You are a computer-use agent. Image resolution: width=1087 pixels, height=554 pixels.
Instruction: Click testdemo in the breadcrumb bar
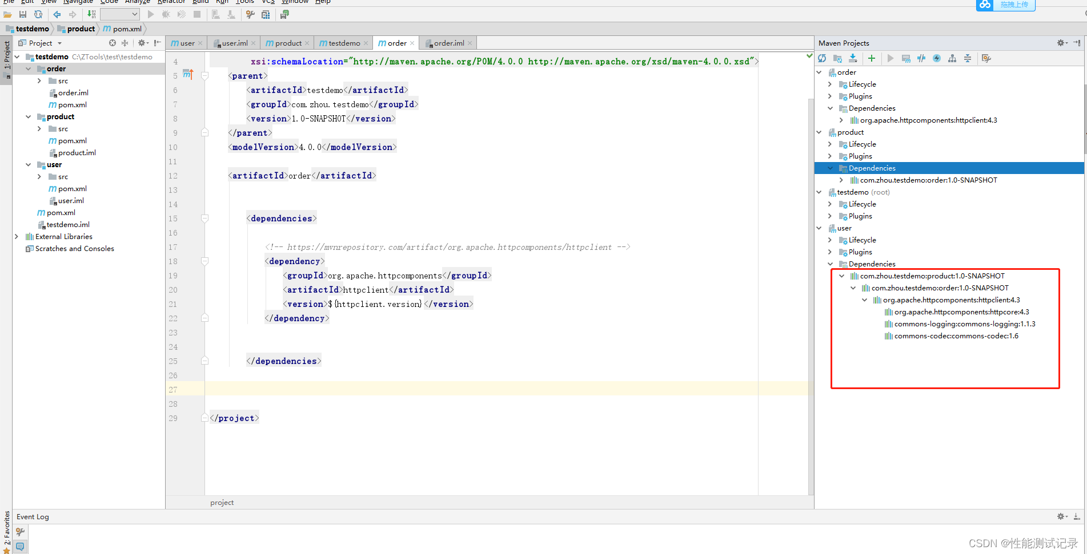(x=27, y=29)
